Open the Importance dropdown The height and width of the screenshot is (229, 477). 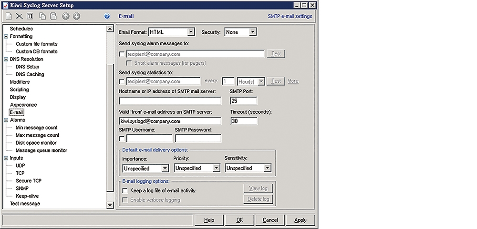(165, 168)
